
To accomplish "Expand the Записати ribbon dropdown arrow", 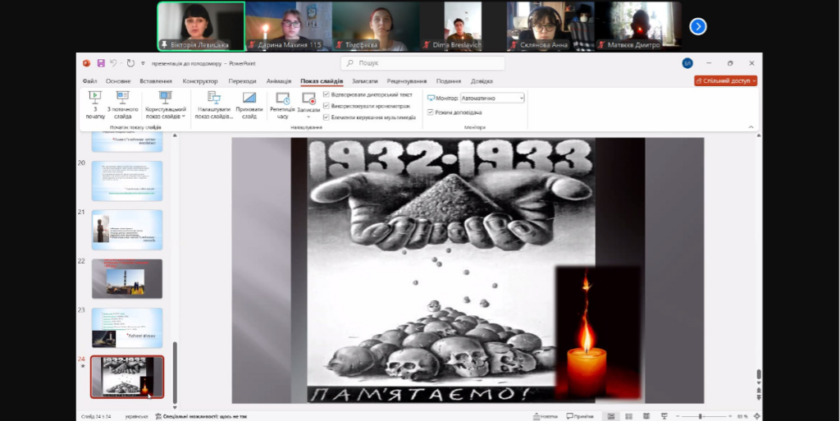I will tap(308, 117).
